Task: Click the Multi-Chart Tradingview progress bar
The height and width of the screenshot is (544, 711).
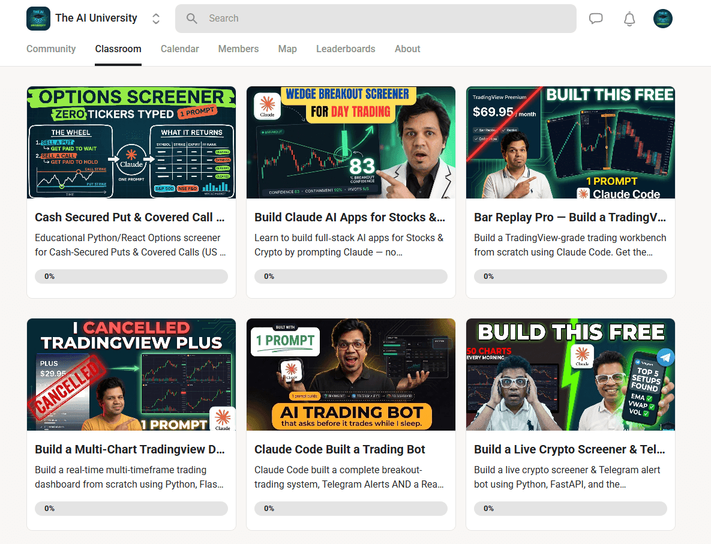Action: (131, 509)
